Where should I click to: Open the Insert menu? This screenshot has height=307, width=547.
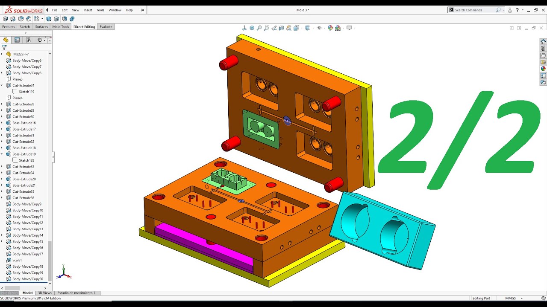point(88,10)
